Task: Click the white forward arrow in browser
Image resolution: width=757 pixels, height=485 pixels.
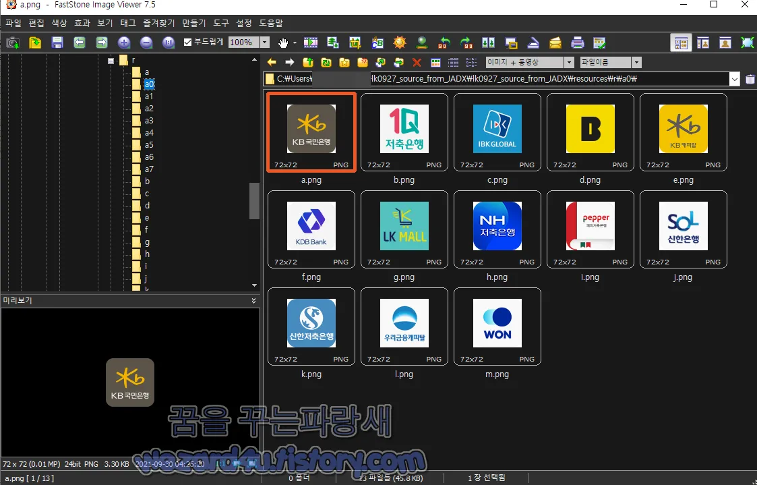Action: [290, 62]
